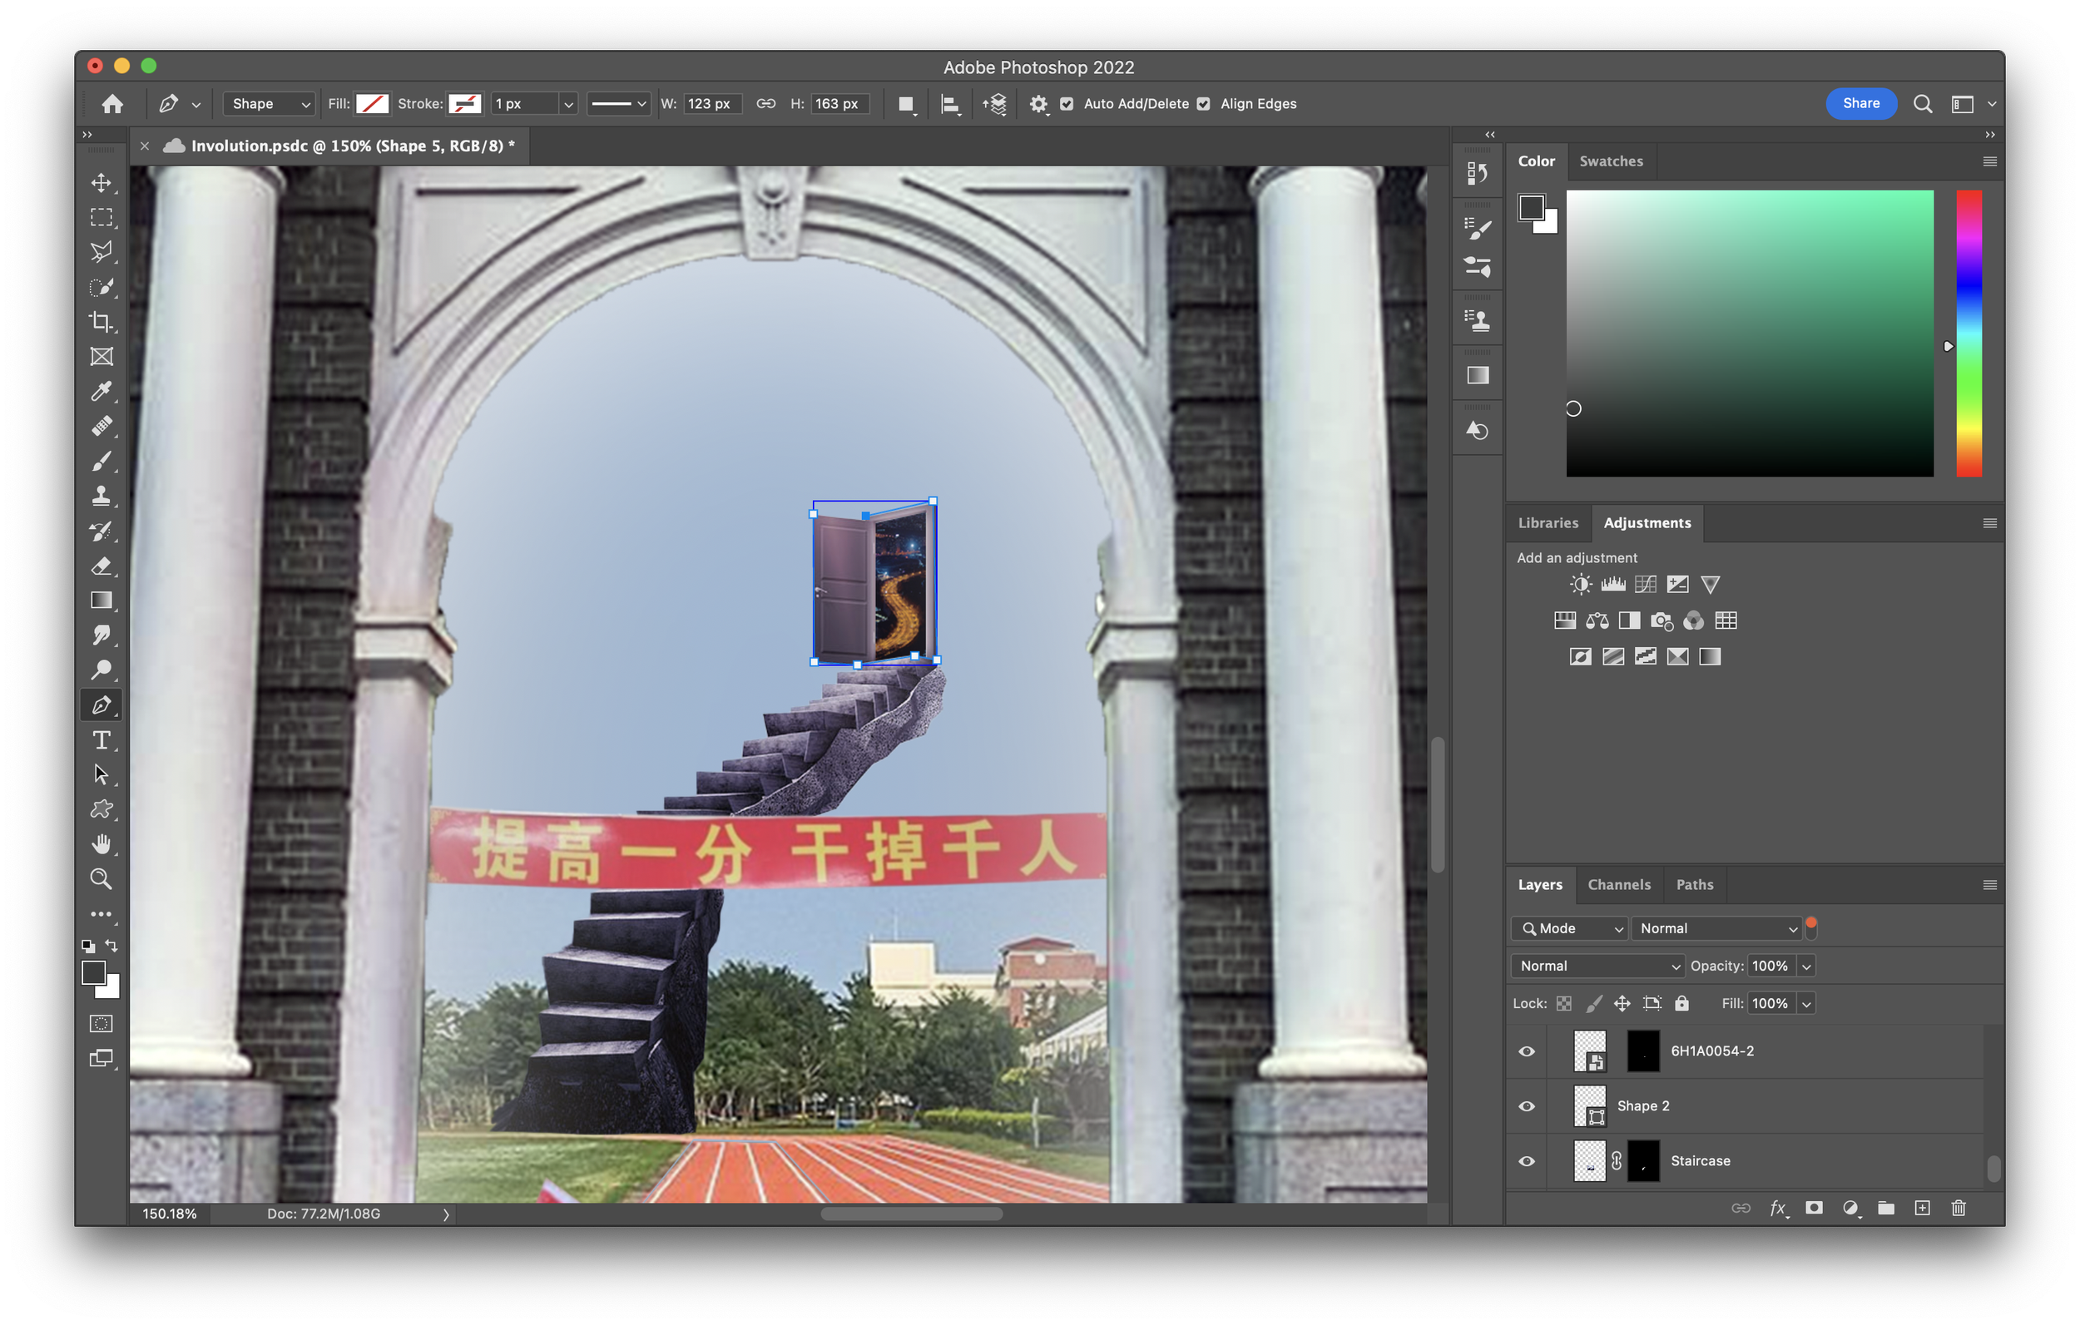The height and width of the screenshot is (1325, 2080).
Task: Click the blue Share button
Action: pos(1860,104)
